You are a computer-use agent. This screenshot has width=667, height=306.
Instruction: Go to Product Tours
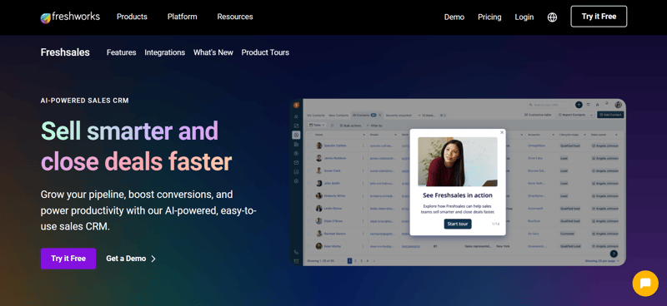pos(265,52)
